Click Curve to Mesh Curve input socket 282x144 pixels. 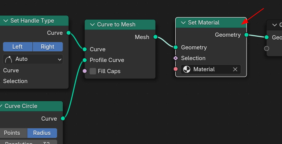pos(85,49)
